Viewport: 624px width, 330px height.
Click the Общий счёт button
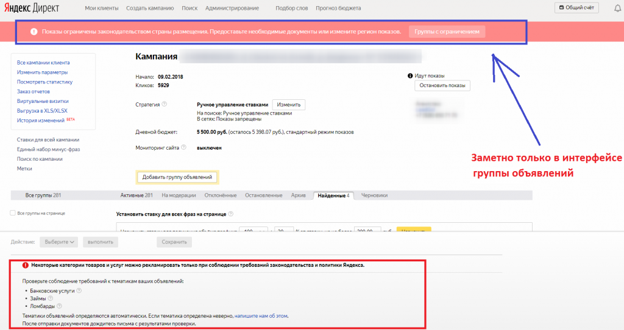[x=576, y=7]
